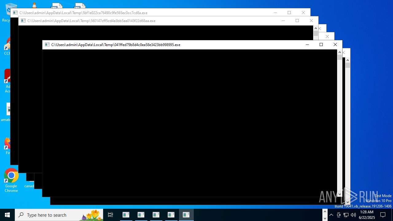Click the 5bf1e022 window title bar path
The image size is (393, 221).
84,13
